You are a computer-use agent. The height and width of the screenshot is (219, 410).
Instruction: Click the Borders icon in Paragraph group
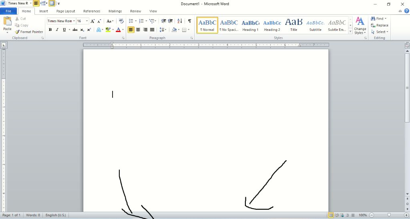(x=184, y=30)
